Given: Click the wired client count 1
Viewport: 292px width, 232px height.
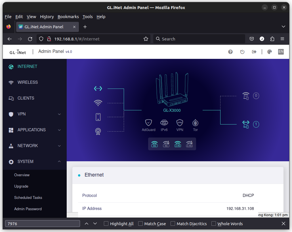Looking at the screenshot, I should tap(256, 124).
